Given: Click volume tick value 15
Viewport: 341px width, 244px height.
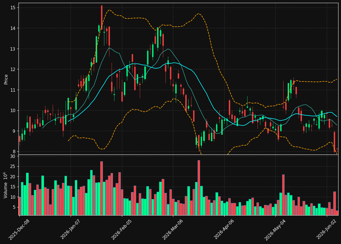Looking at the screenshot, I should coord(13,187).
